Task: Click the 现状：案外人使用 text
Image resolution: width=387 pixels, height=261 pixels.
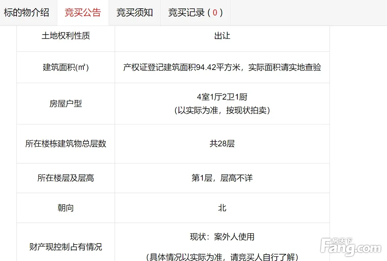Action: (222, 237)
